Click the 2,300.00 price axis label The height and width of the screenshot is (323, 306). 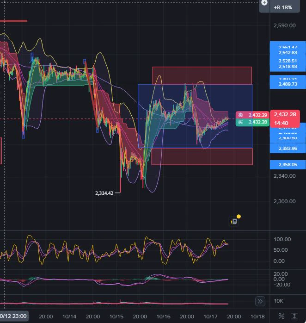[284, 201]
